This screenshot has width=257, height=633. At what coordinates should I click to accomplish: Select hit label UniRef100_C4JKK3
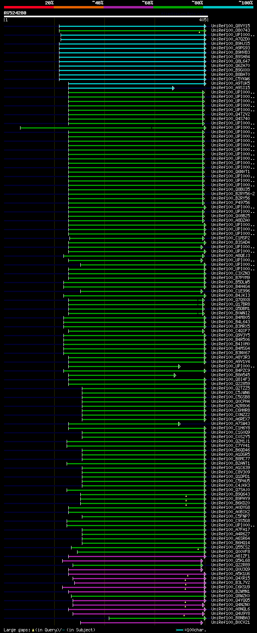[x=230, y=485]
